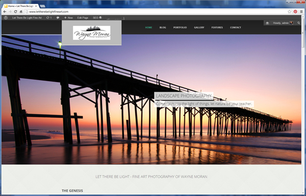Open the BLOG navigation item

point(163,27)
